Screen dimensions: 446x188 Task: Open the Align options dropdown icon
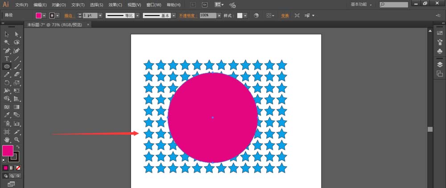coord(270,16)
